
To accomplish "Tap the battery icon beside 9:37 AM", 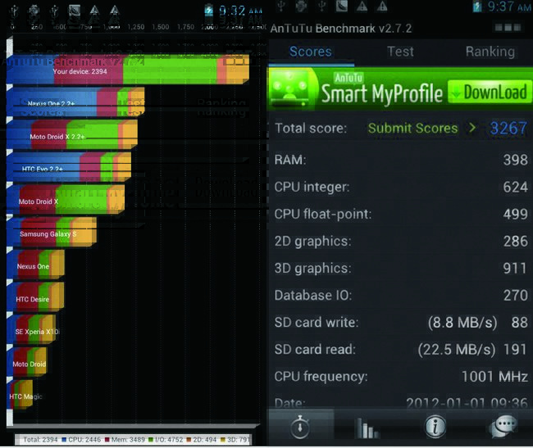I will [x=477, y=7].
